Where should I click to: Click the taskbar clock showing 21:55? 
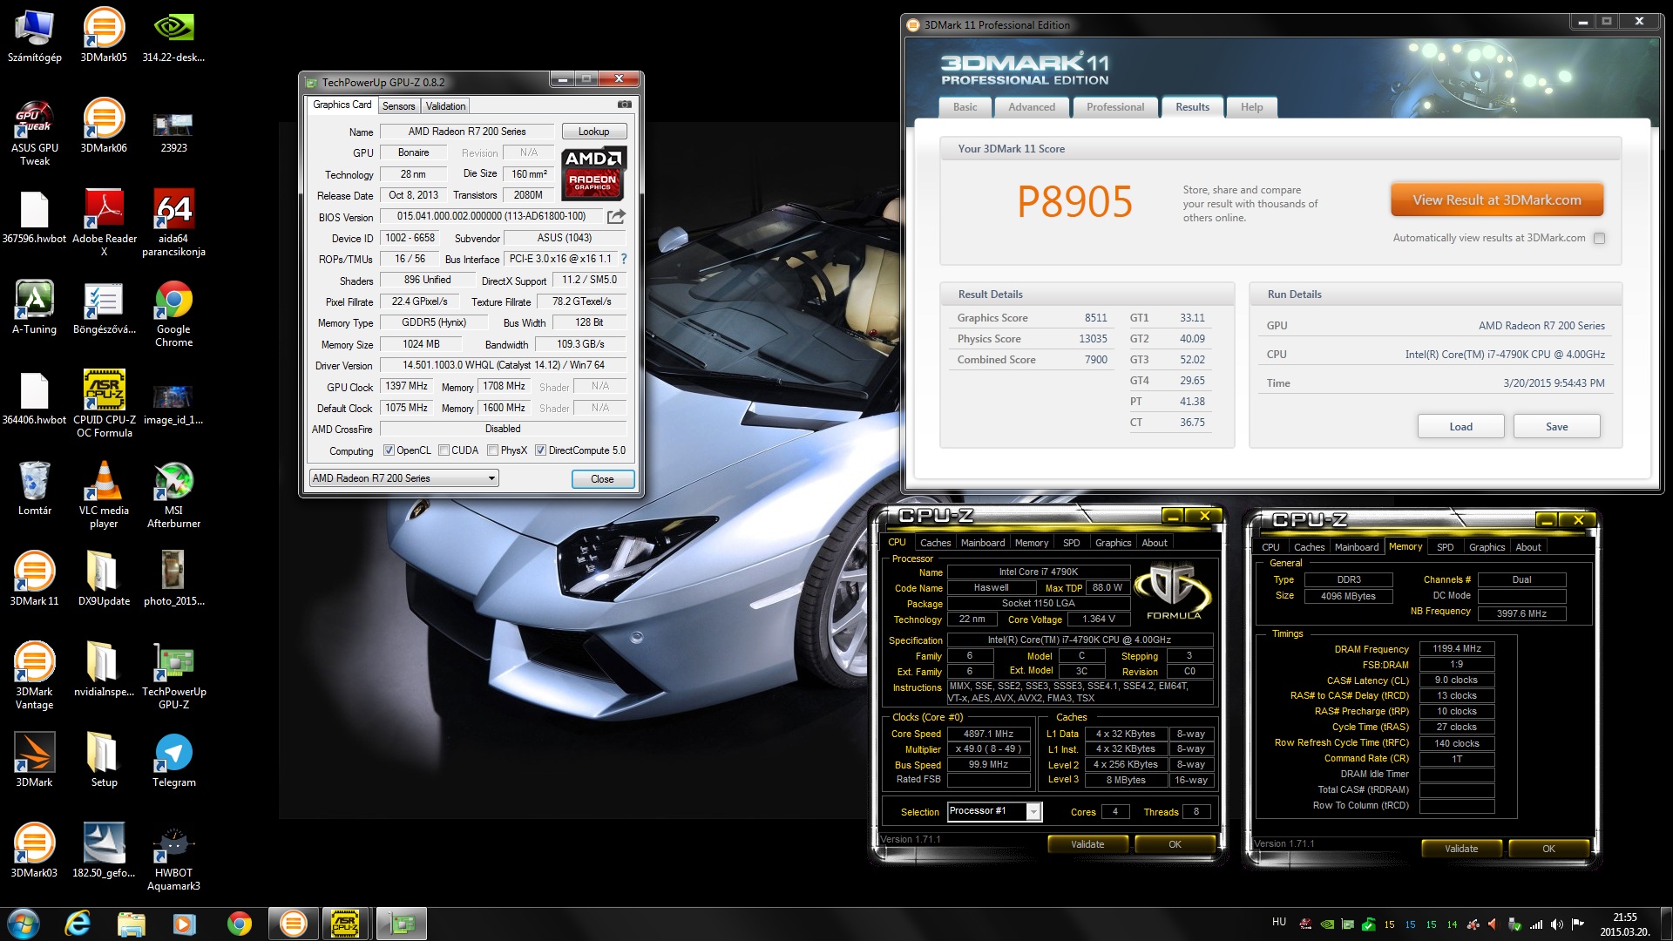(1624, 924)
